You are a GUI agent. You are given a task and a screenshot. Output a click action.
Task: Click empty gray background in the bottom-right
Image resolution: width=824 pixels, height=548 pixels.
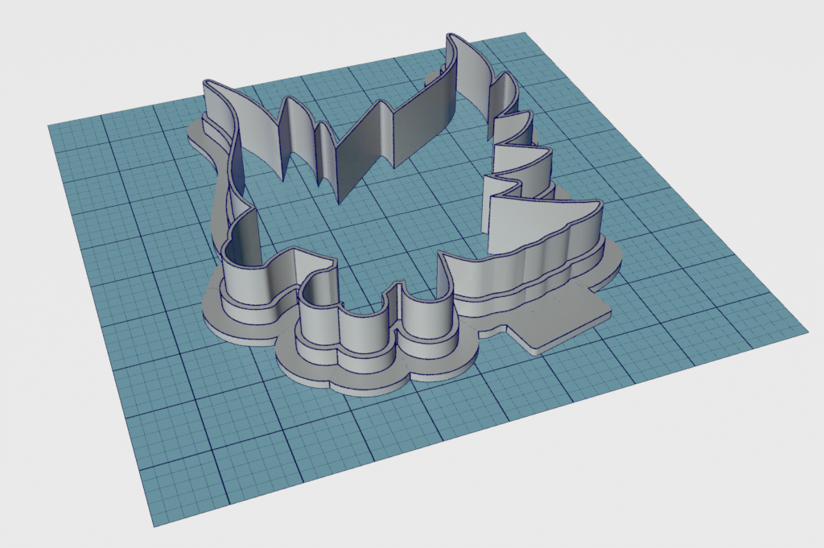click(x=724, y=483)
